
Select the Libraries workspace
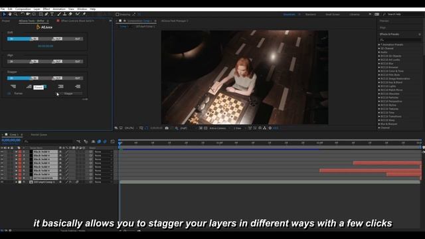tap(354, 15)
